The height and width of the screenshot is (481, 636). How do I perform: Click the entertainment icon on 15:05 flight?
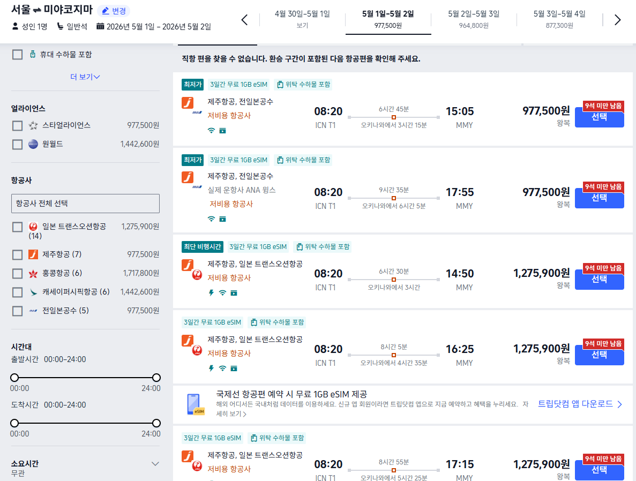pyautogui.click(x=223, y=131)
